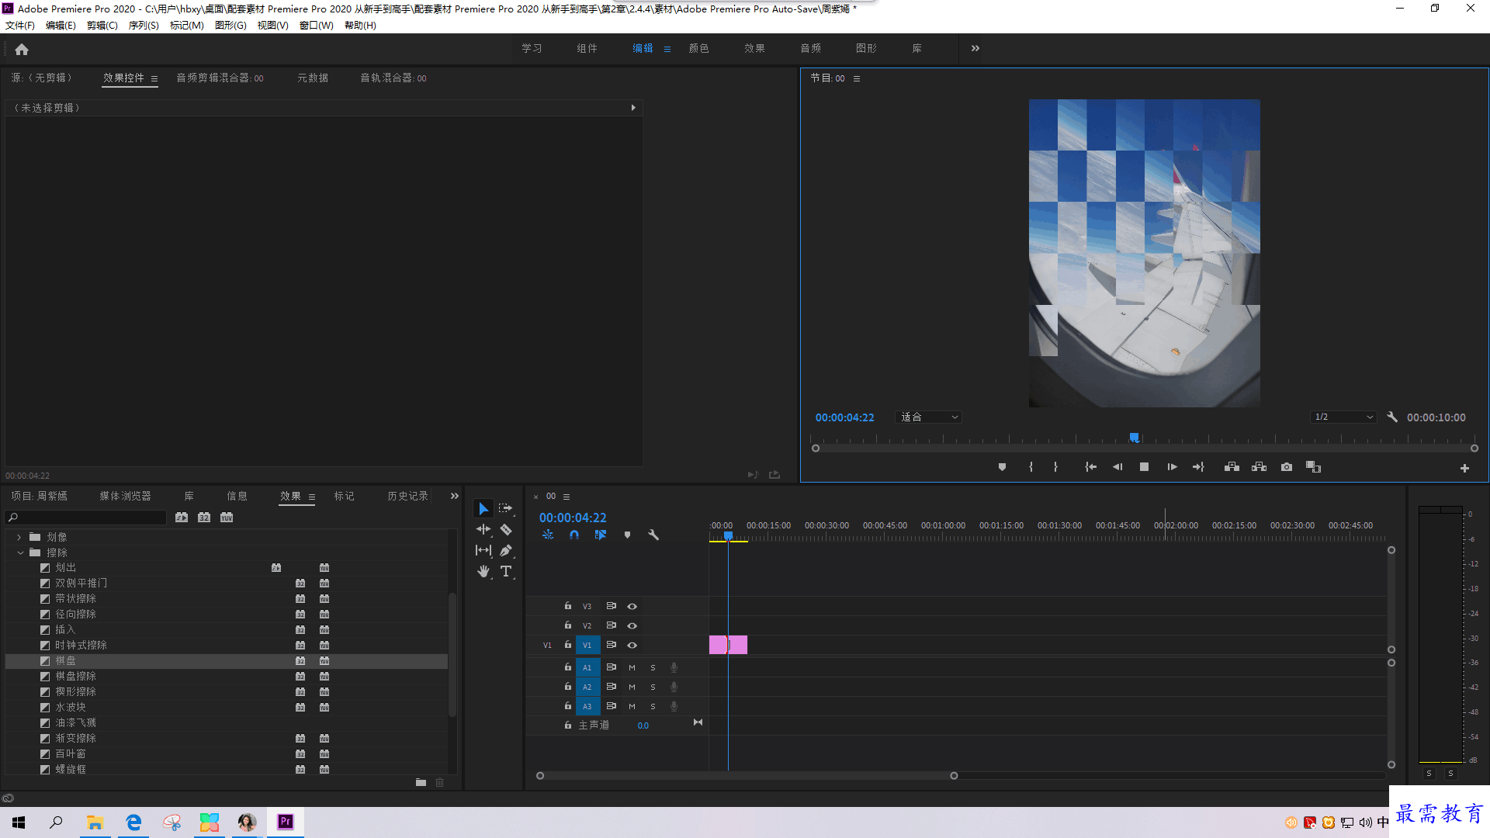Image resolution: width=1490 pixels, height=838 pixels.
Task: Click the Lift button
Action: pos(1232,467)
